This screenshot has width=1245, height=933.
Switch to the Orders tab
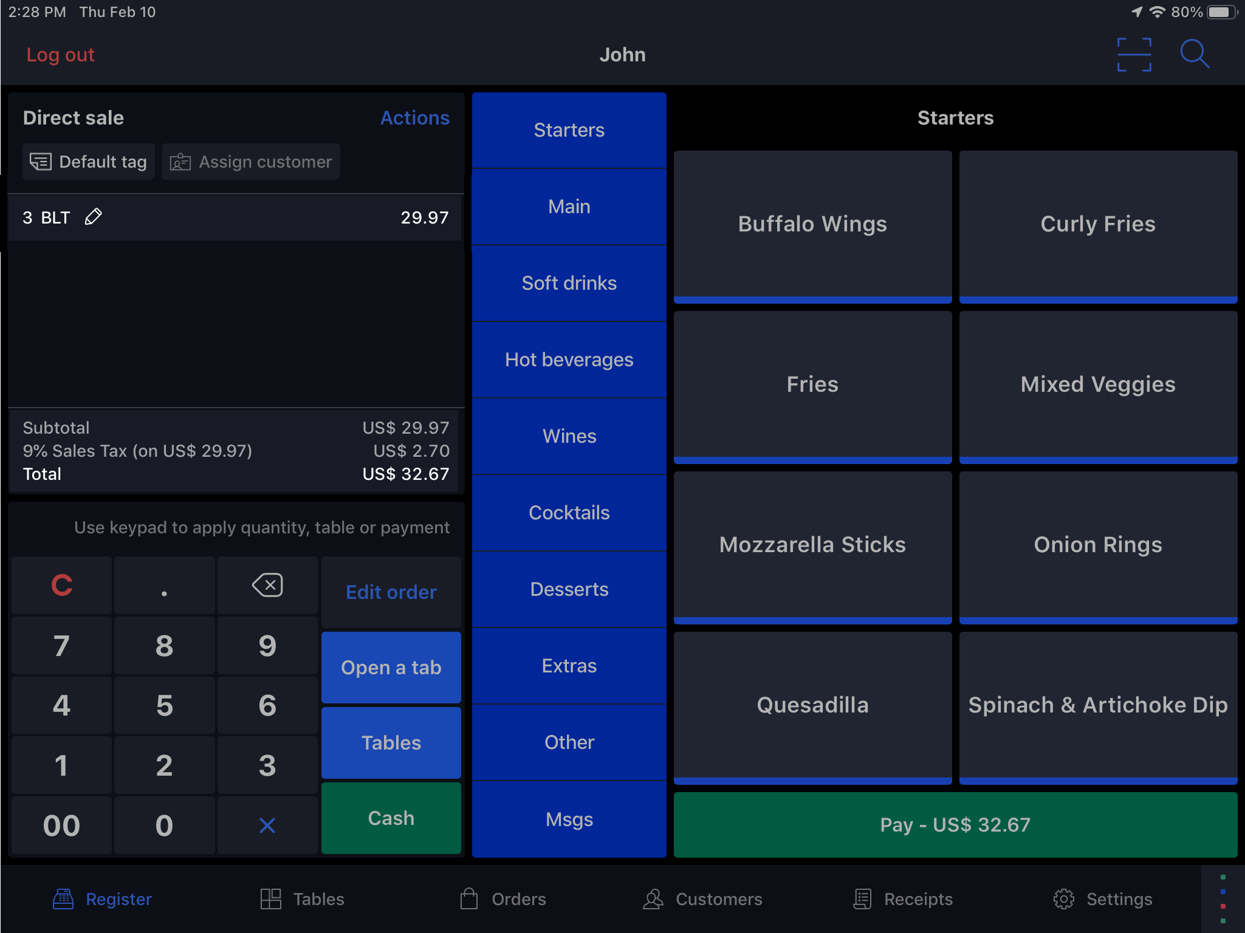503,899
